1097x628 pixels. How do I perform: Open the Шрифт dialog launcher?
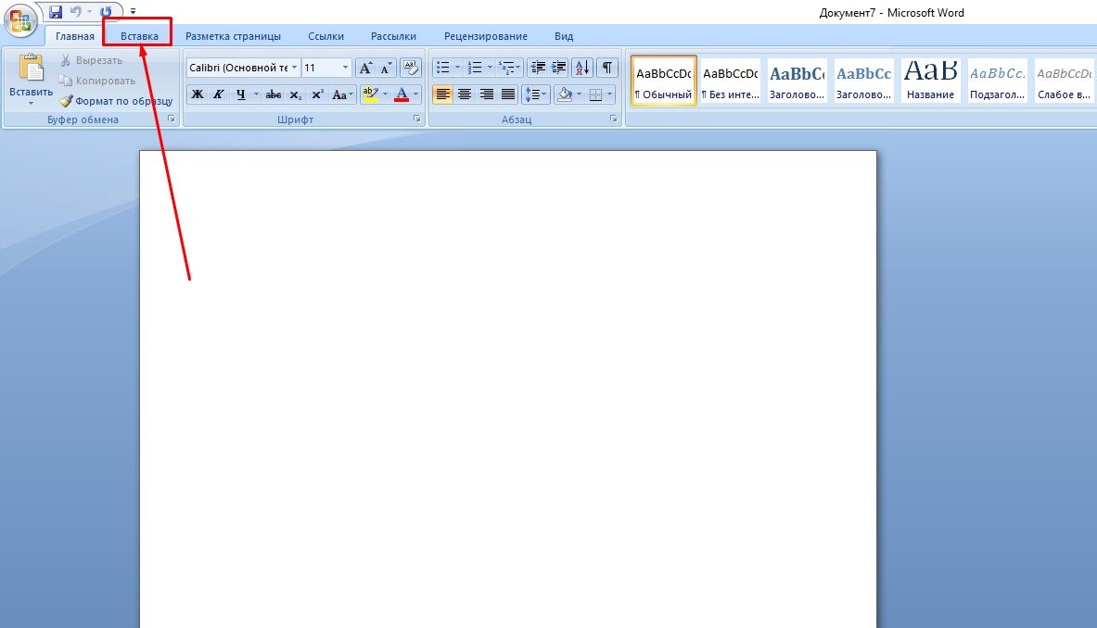pyautogui.click(x=417, y=119)
